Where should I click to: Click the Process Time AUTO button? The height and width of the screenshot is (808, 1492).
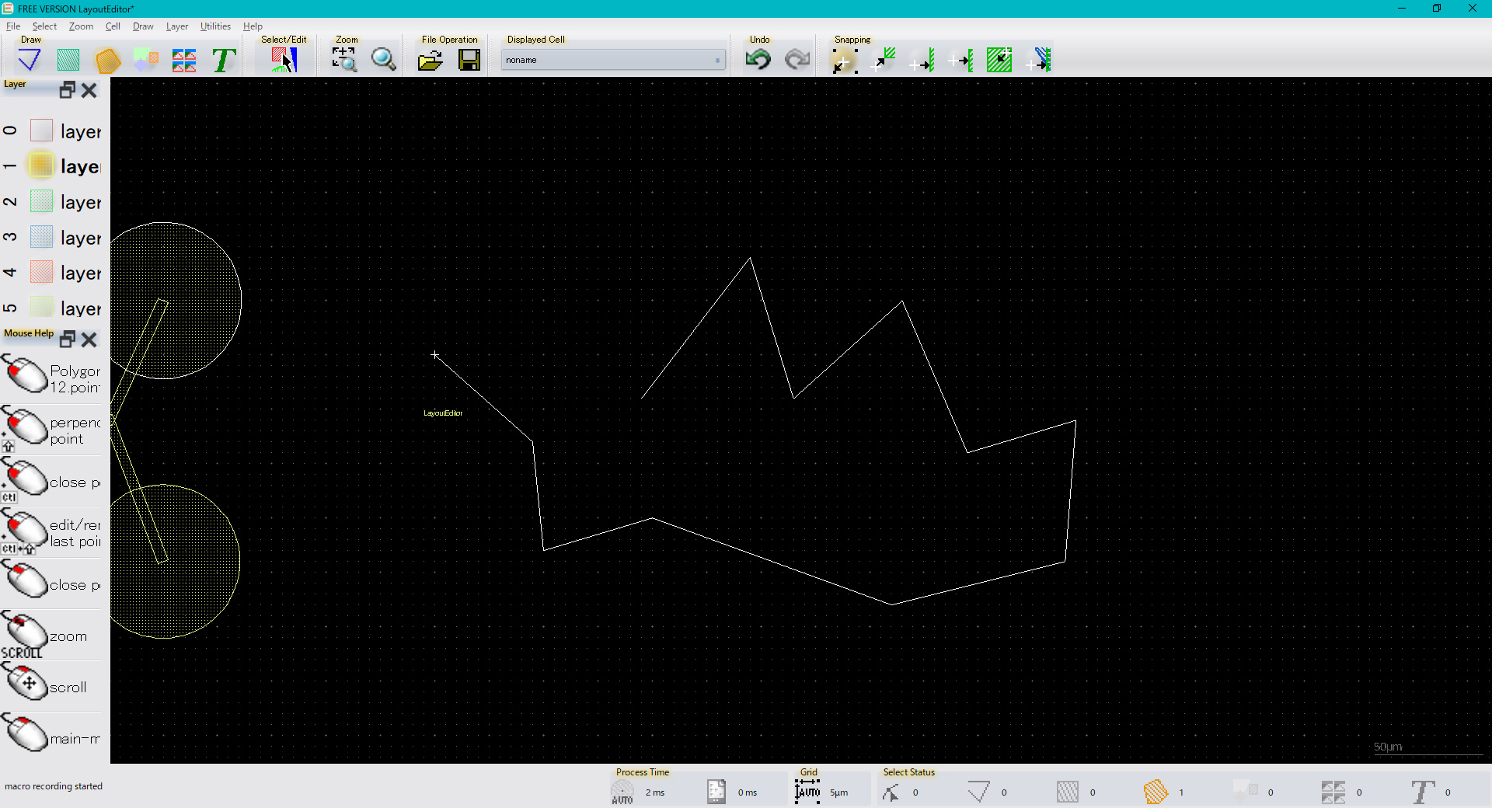pos(622,792)
